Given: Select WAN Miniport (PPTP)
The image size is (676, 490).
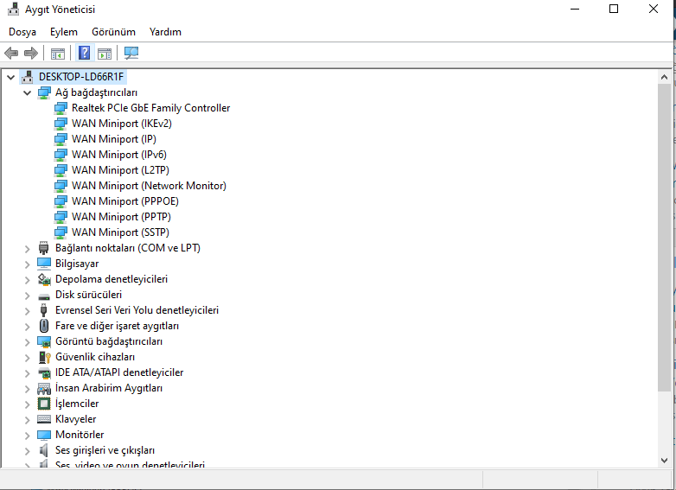Looking at the screenshot, I should pyautogui.click(x=121, y=216).
